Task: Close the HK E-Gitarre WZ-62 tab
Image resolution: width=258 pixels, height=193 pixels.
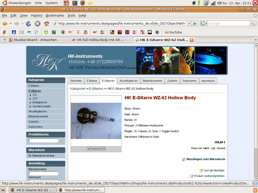Action: coord(192,40)
